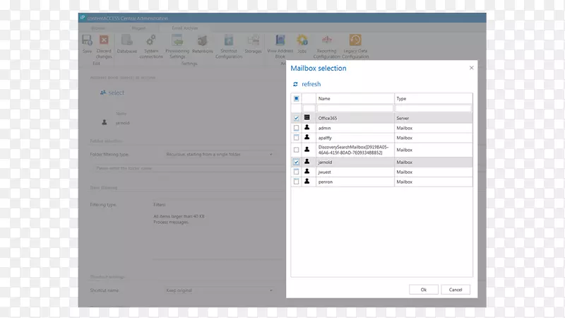Click the Server type cell
This screenshot has height=318, width=565.
(x=434, y=118)
